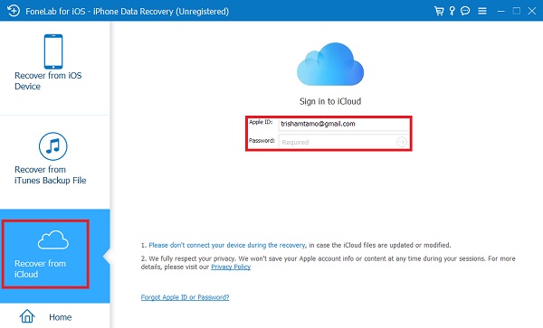Click the phone icon for iOS Device recovery
Viewport: 543px width, 328px height.
[x=53, y=52]
